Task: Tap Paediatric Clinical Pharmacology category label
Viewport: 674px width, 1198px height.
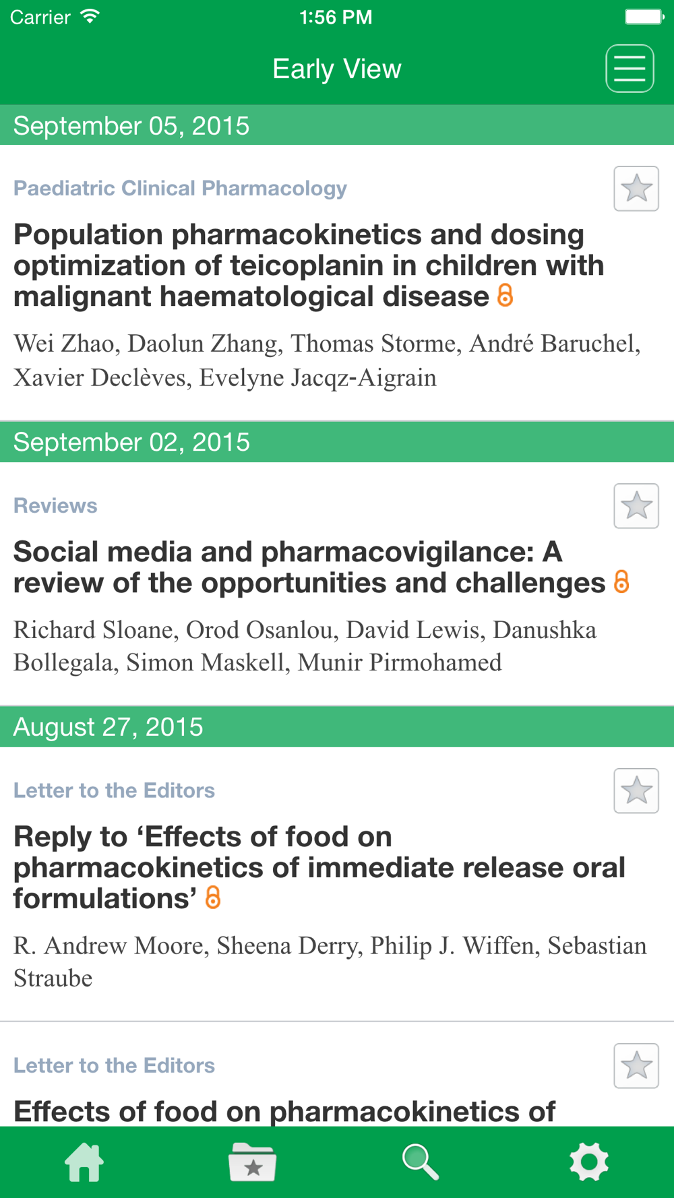Action: coord(180,188)
